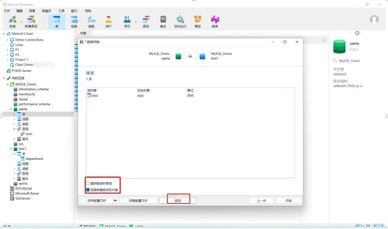Open 新建查询 (New Query) from toolbar
388x229 pixels.
[x=31, y=21]
